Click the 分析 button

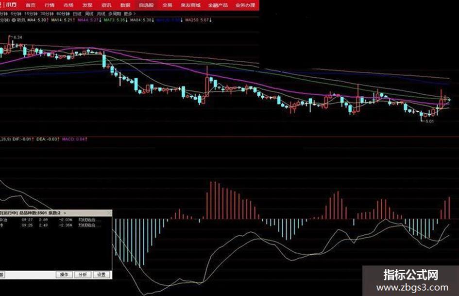(83, 275)
